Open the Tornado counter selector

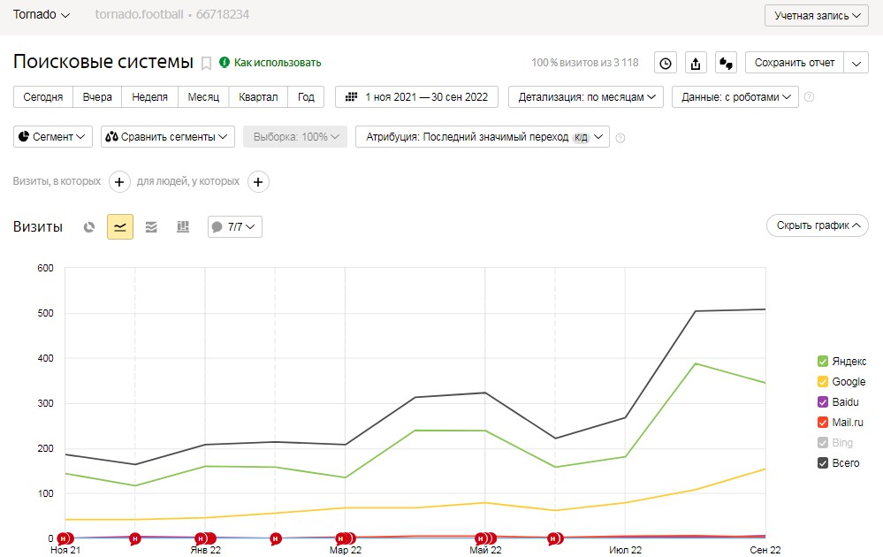(42, 15)
